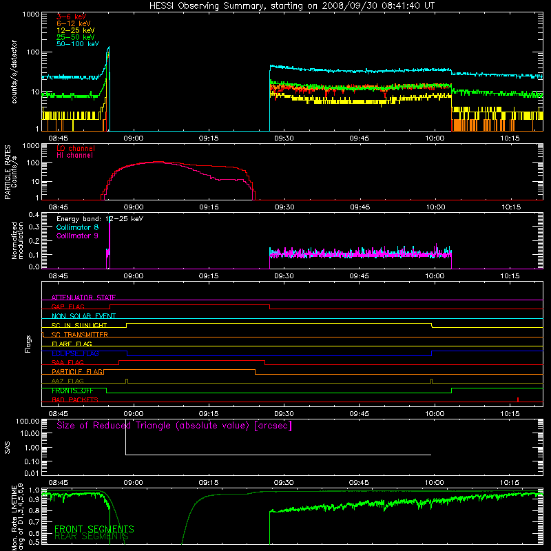Select the Collimator 9 legend label
The height and width of the screenshot is (551, 551).
click(77, 236)
